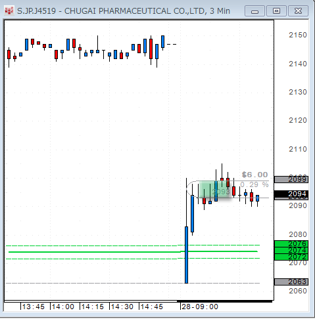Click the green 2072 price level label
This screenshot has height=319, width=315.
(291, 257)
